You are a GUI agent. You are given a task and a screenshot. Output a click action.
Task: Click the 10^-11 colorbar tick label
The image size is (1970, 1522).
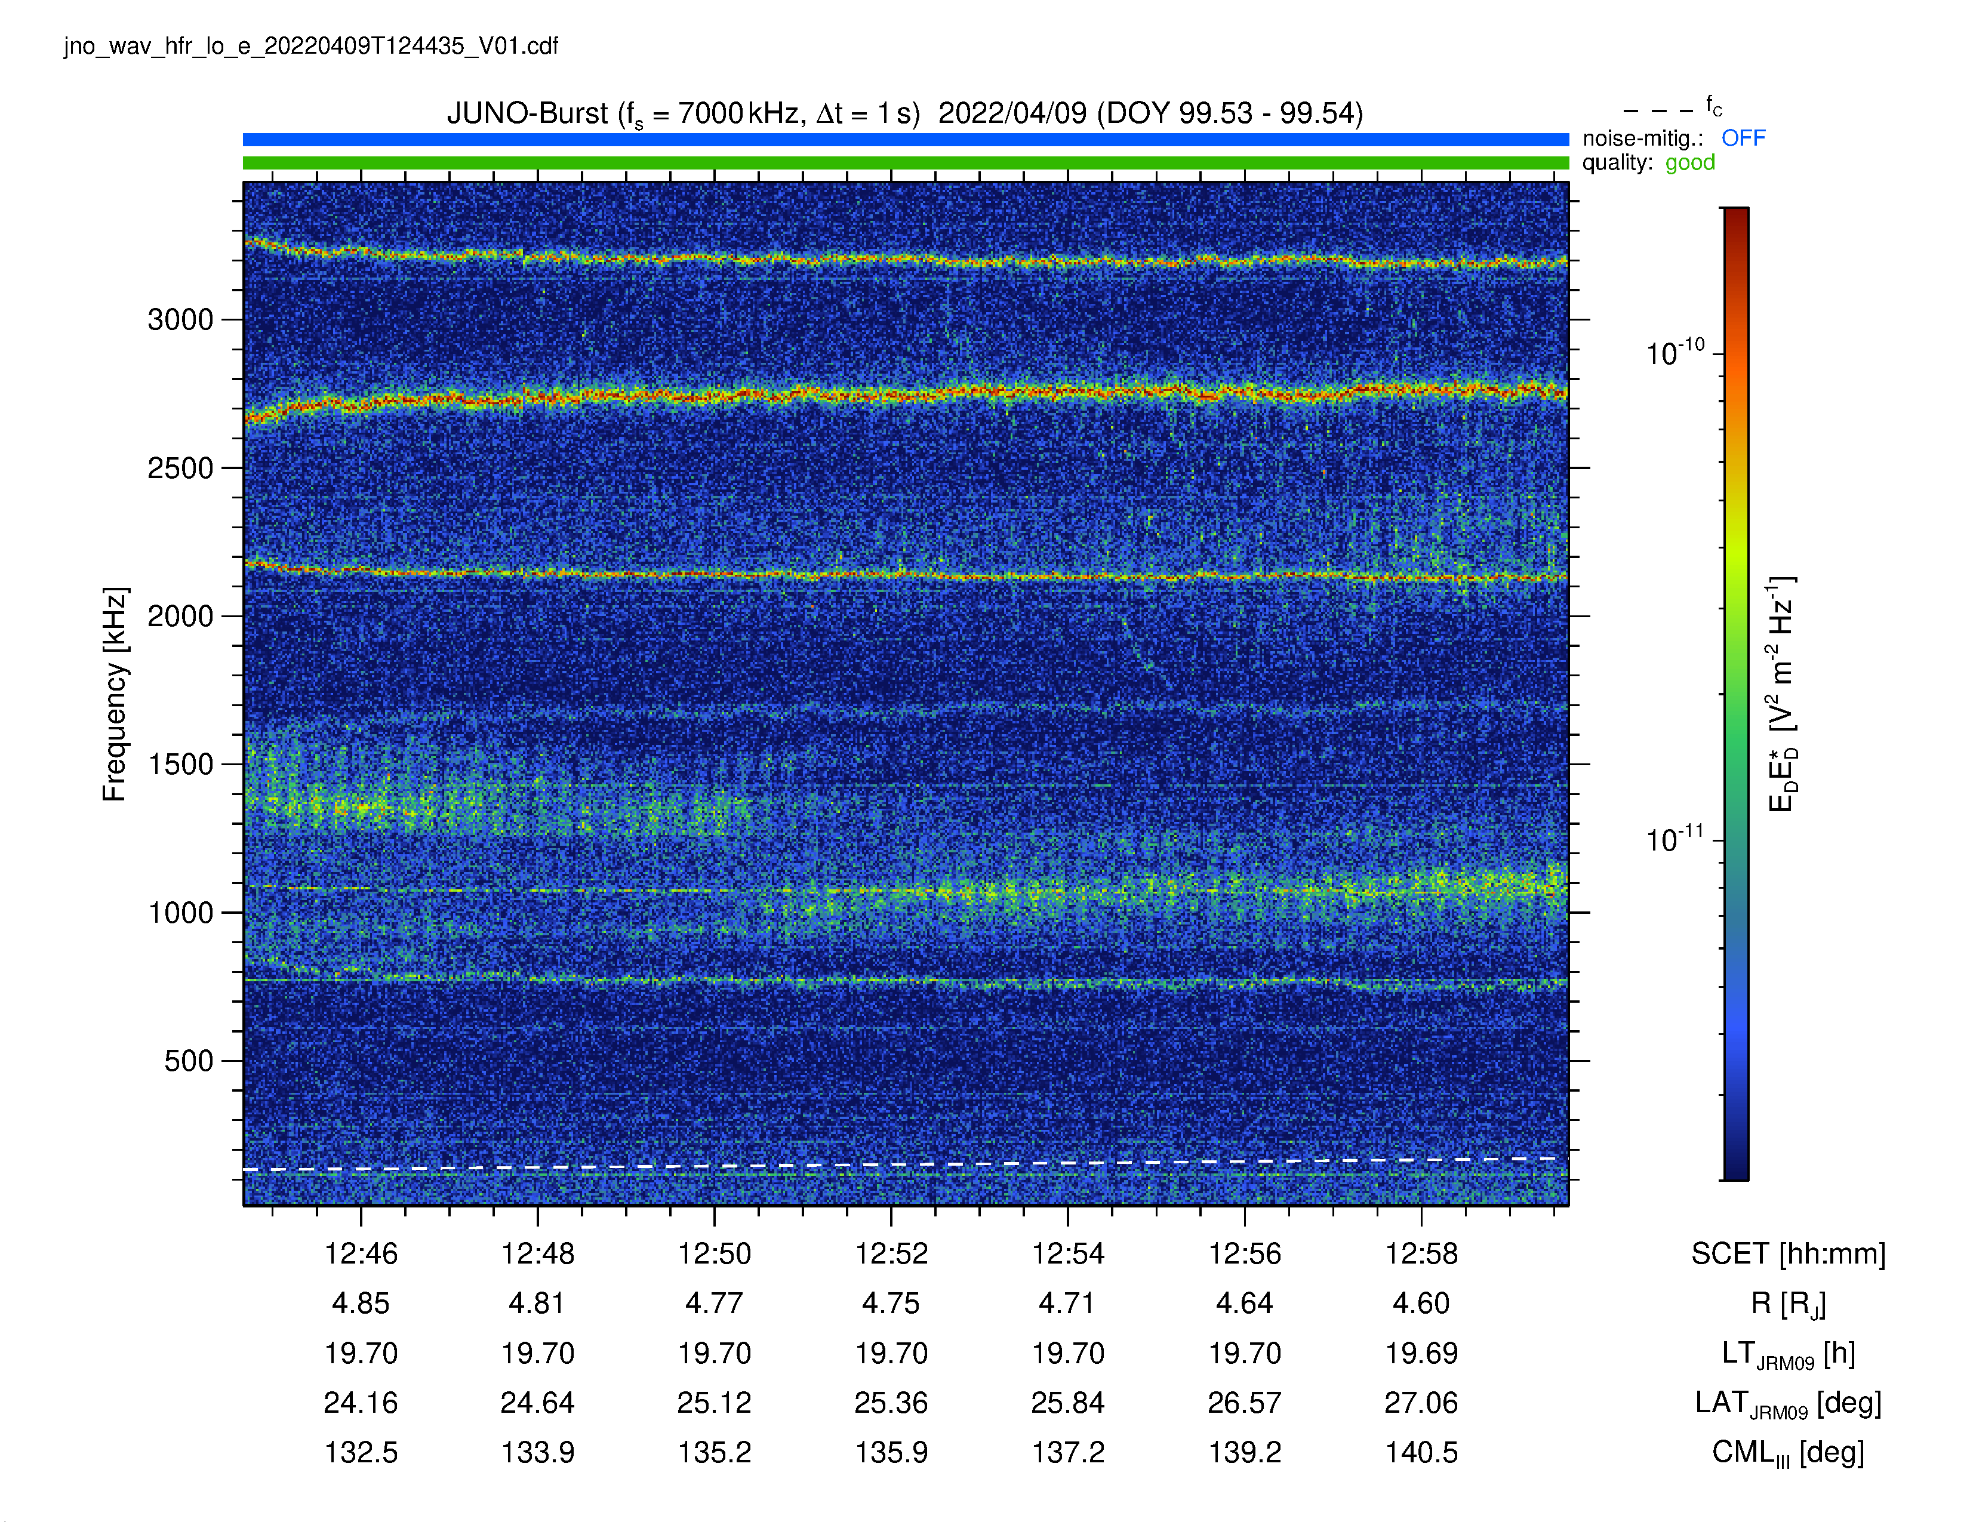[x=1675, y=839]
